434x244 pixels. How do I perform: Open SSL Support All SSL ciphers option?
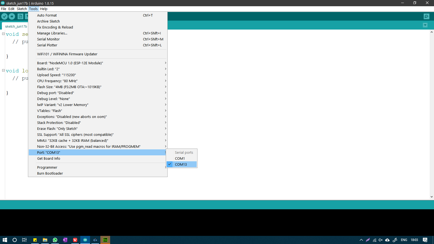point(98,135)
